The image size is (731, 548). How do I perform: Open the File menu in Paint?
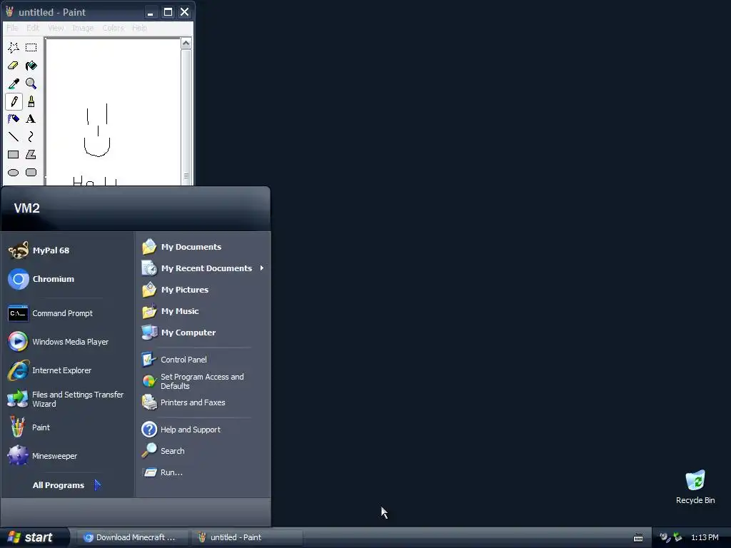coord(12,28)
